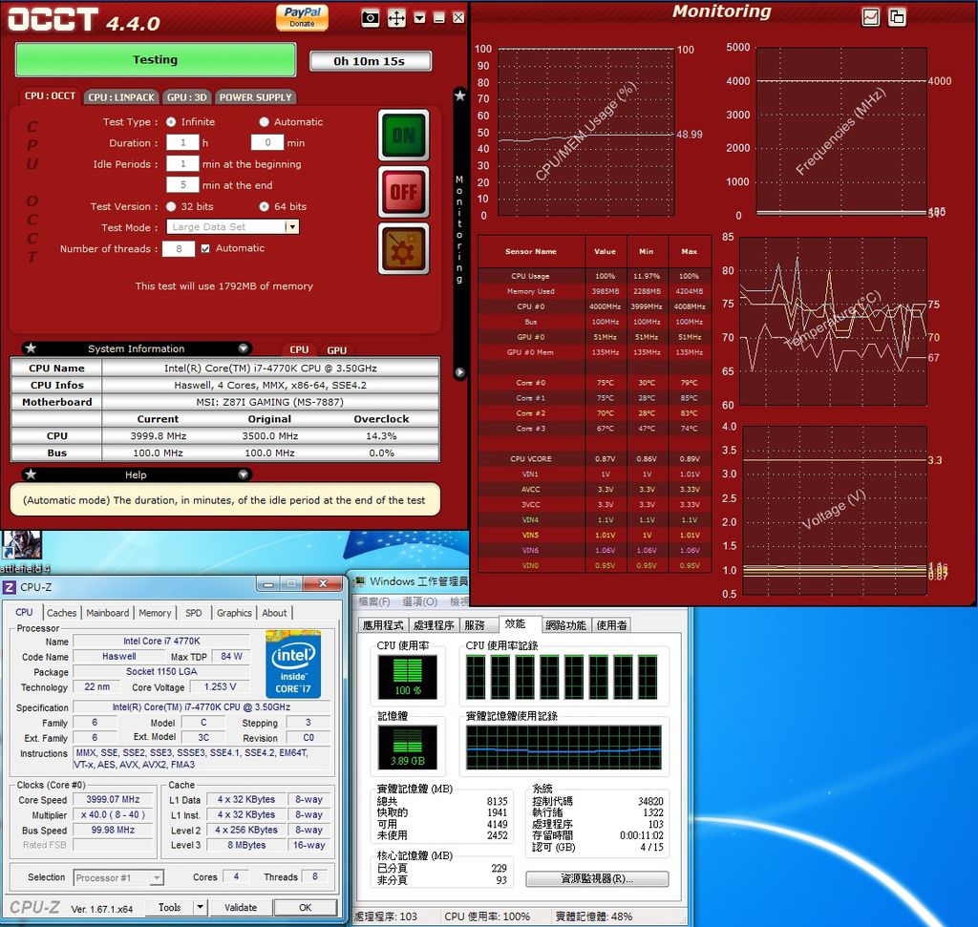Open the Graphics tab in CPU-Z
This screenshot has height=927, width=978.
pos(235,613)
